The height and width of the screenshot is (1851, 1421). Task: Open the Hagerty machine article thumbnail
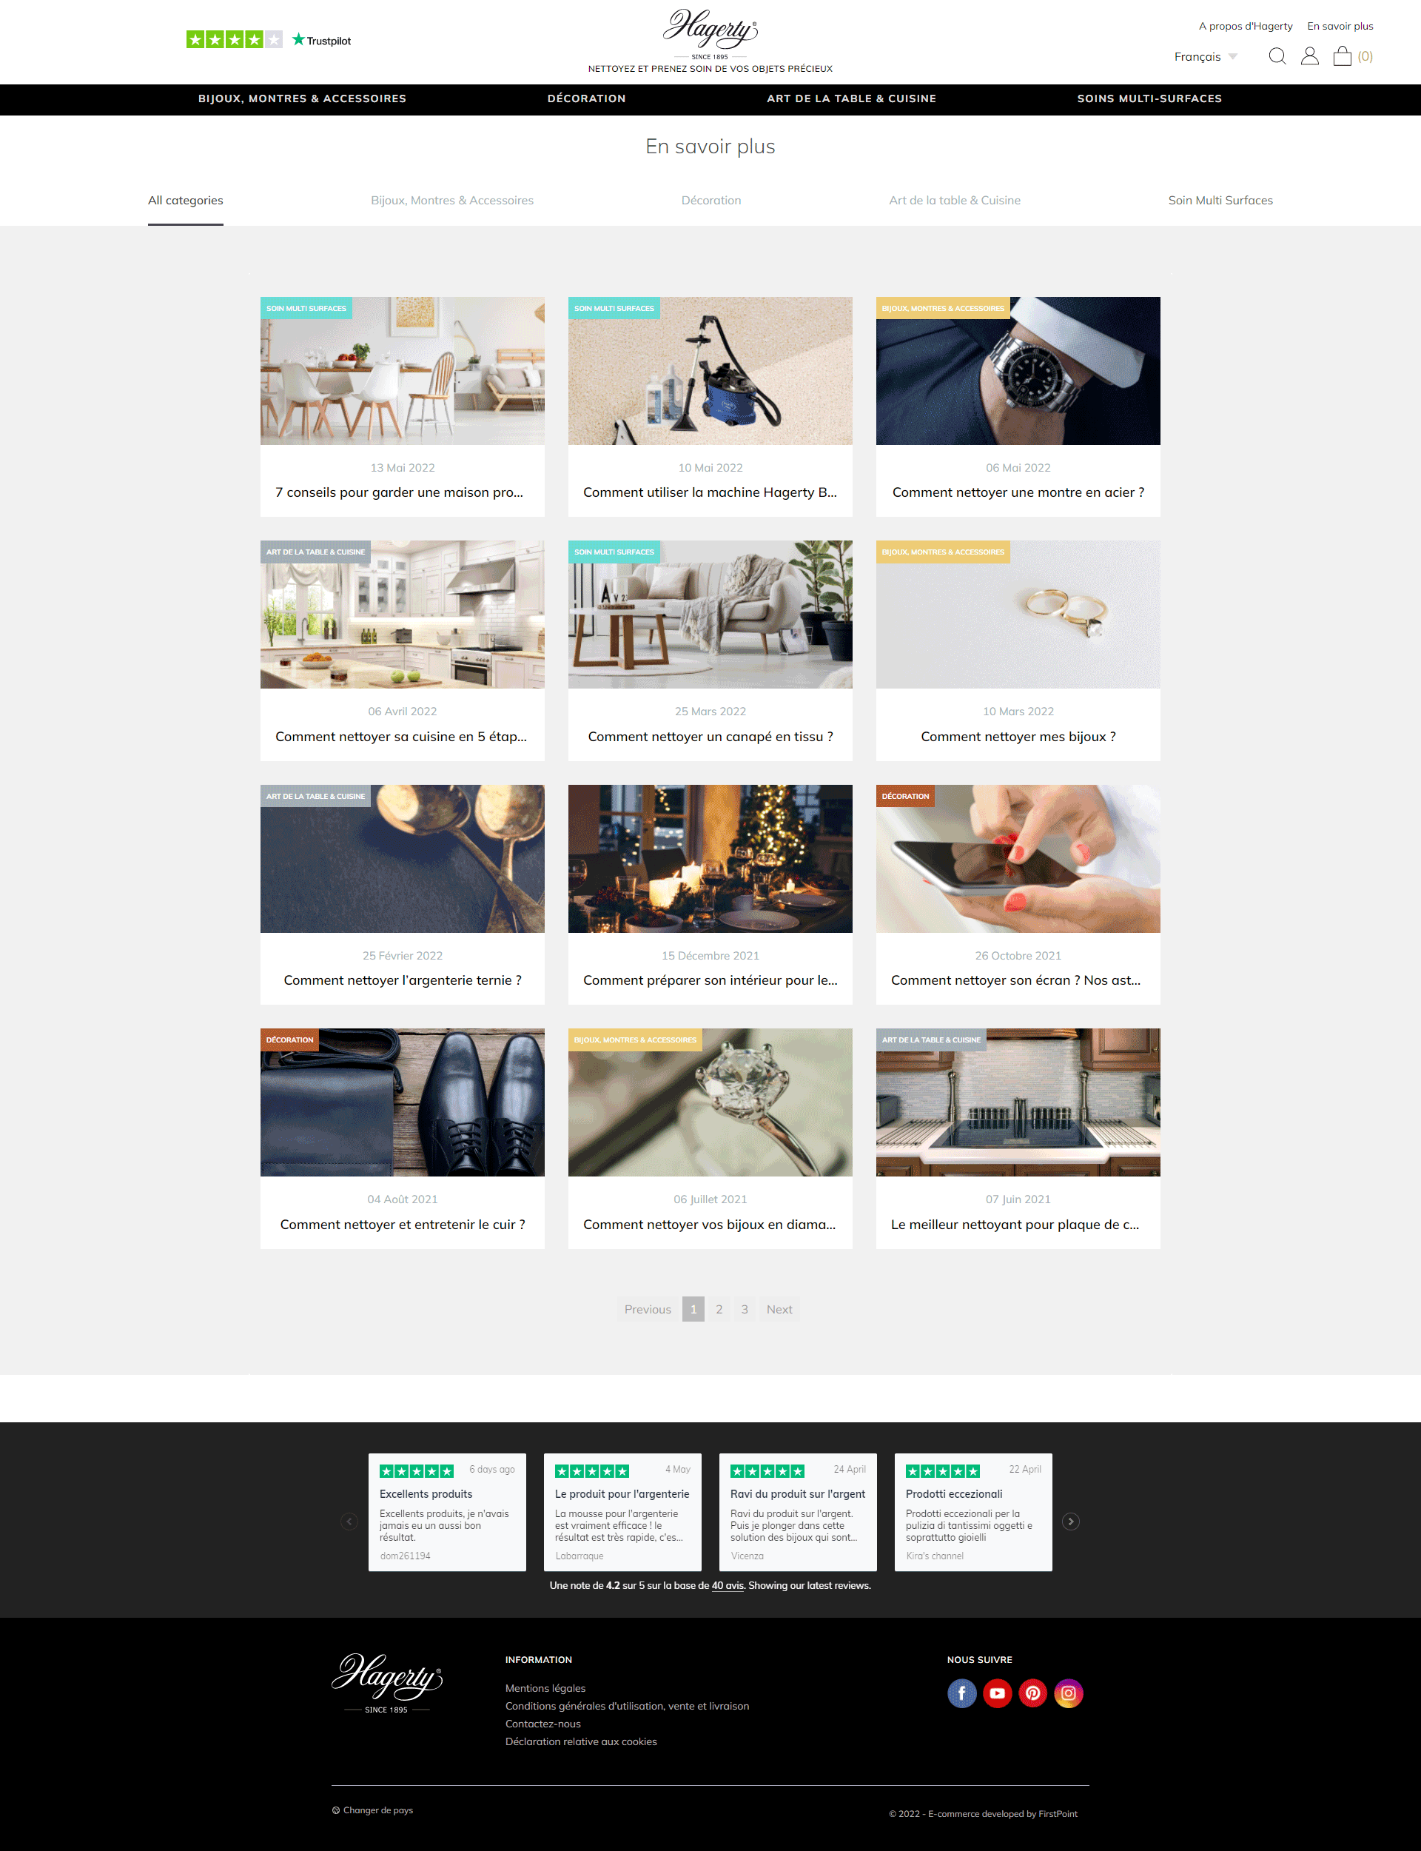[x=710, y=370]
